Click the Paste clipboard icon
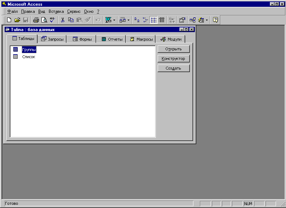286x208 pixels. pyautogui.click(x=79, y=20)
